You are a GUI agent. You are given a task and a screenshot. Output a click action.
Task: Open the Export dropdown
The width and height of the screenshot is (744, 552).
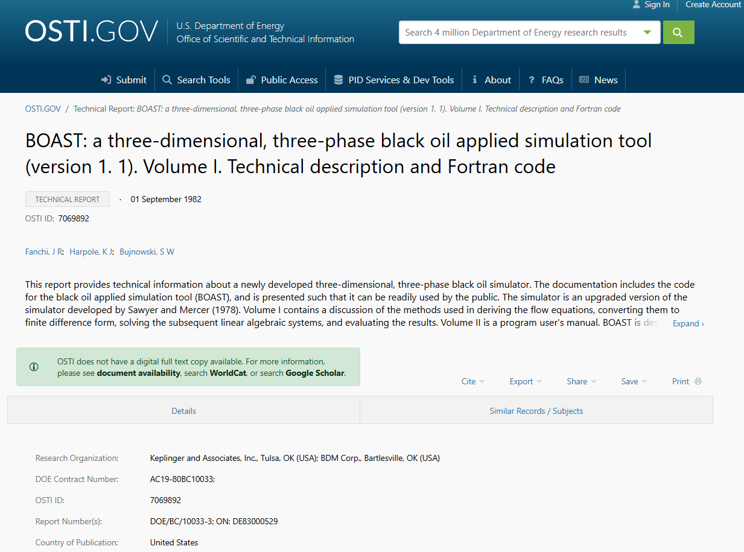(x=526, y=381)
